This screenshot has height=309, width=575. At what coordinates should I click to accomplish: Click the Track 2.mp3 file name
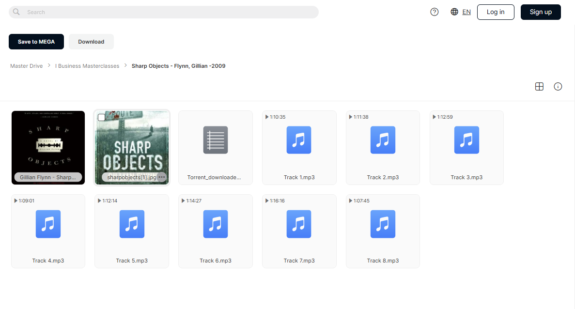383,177
